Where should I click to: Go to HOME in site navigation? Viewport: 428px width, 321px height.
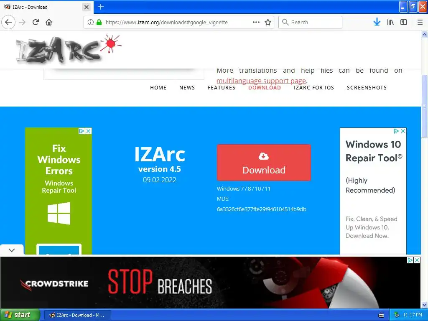pyautogui.click(x=158, y=88)
